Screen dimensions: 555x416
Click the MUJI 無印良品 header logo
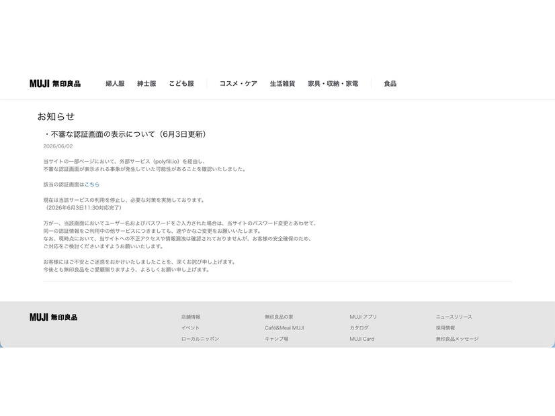click(x=55, y=84)
